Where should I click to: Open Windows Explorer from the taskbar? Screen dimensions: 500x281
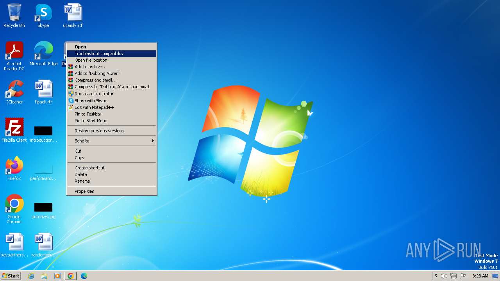[x=44, y=276]
